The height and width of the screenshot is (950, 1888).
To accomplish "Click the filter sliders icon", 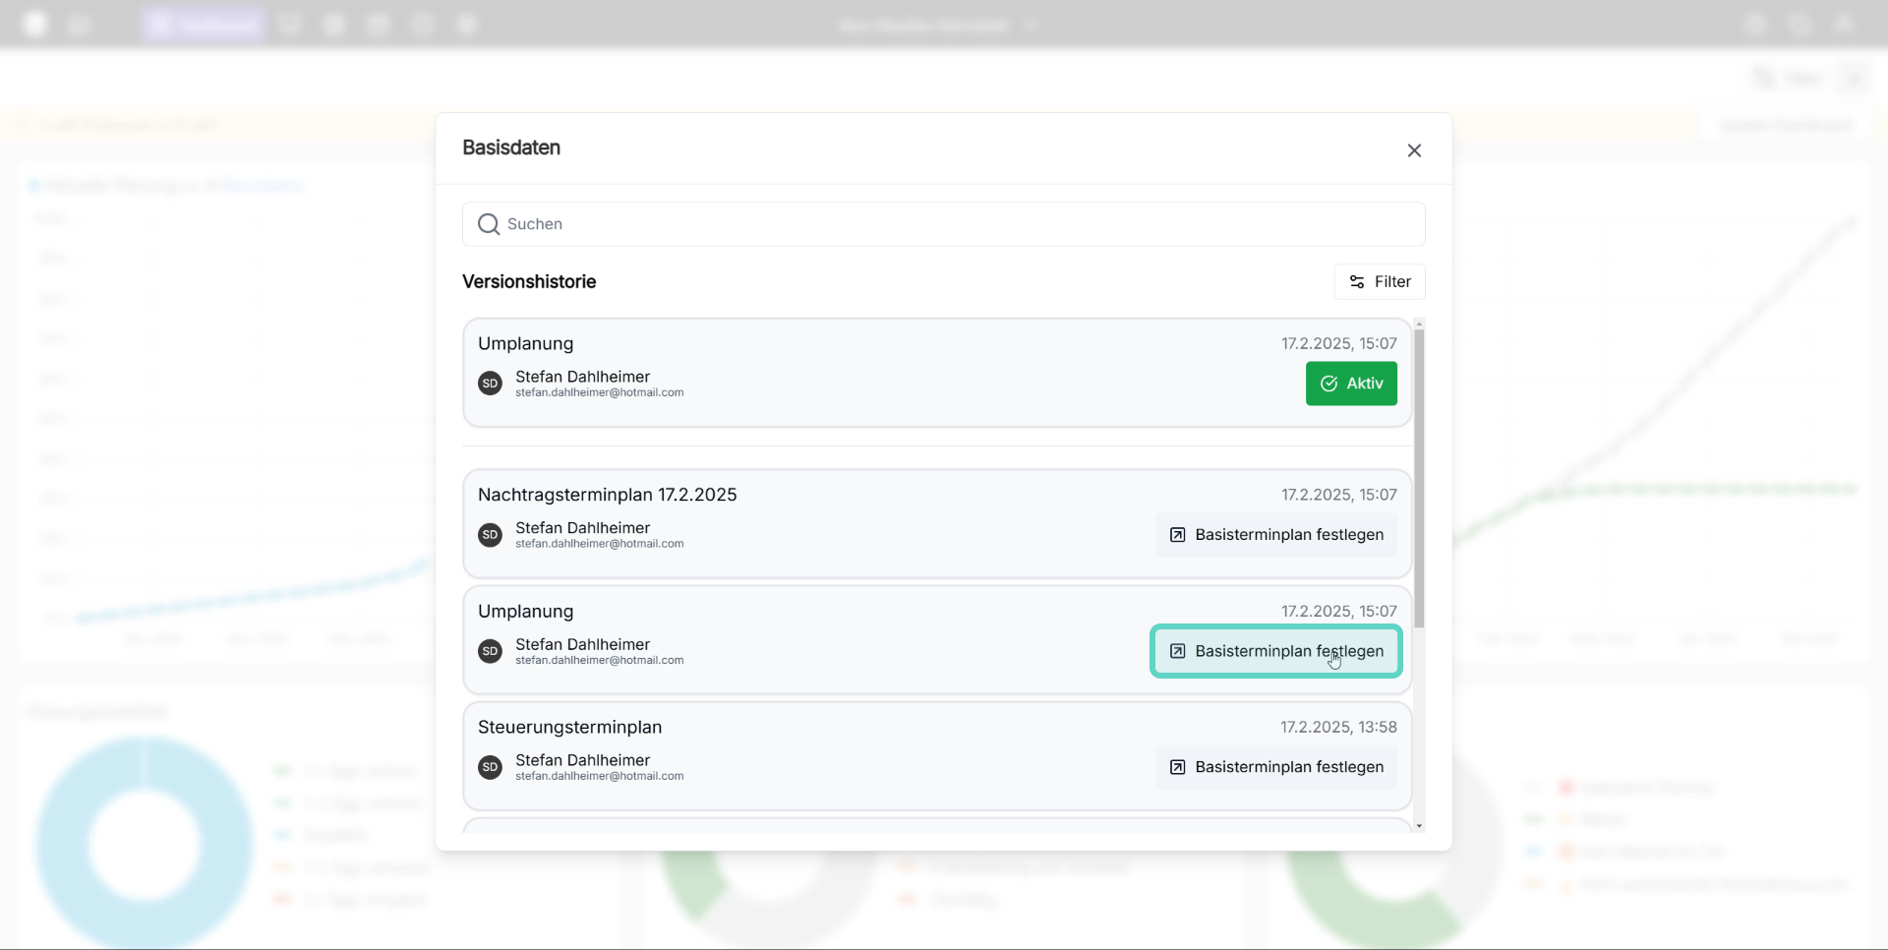I will coord(1357,282).
